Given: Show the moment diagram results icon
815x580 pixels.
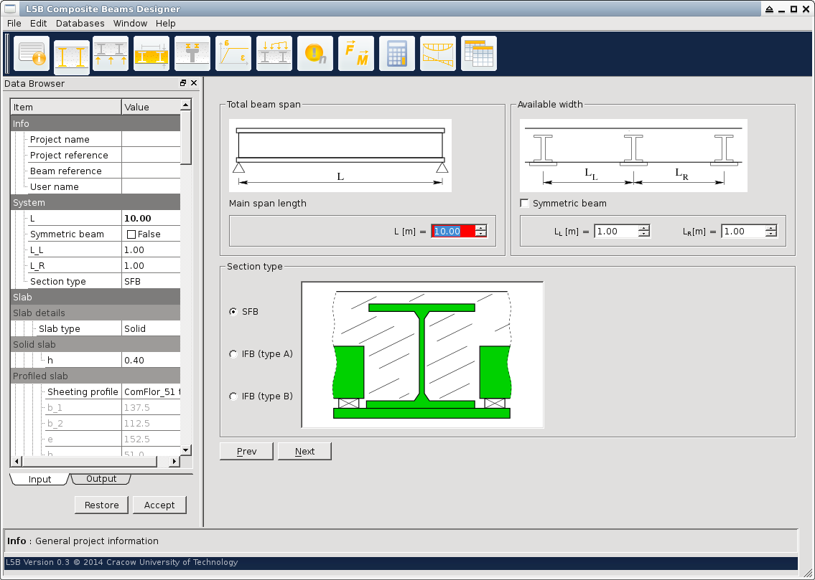Looking at the screenshot, I should 438,54.
